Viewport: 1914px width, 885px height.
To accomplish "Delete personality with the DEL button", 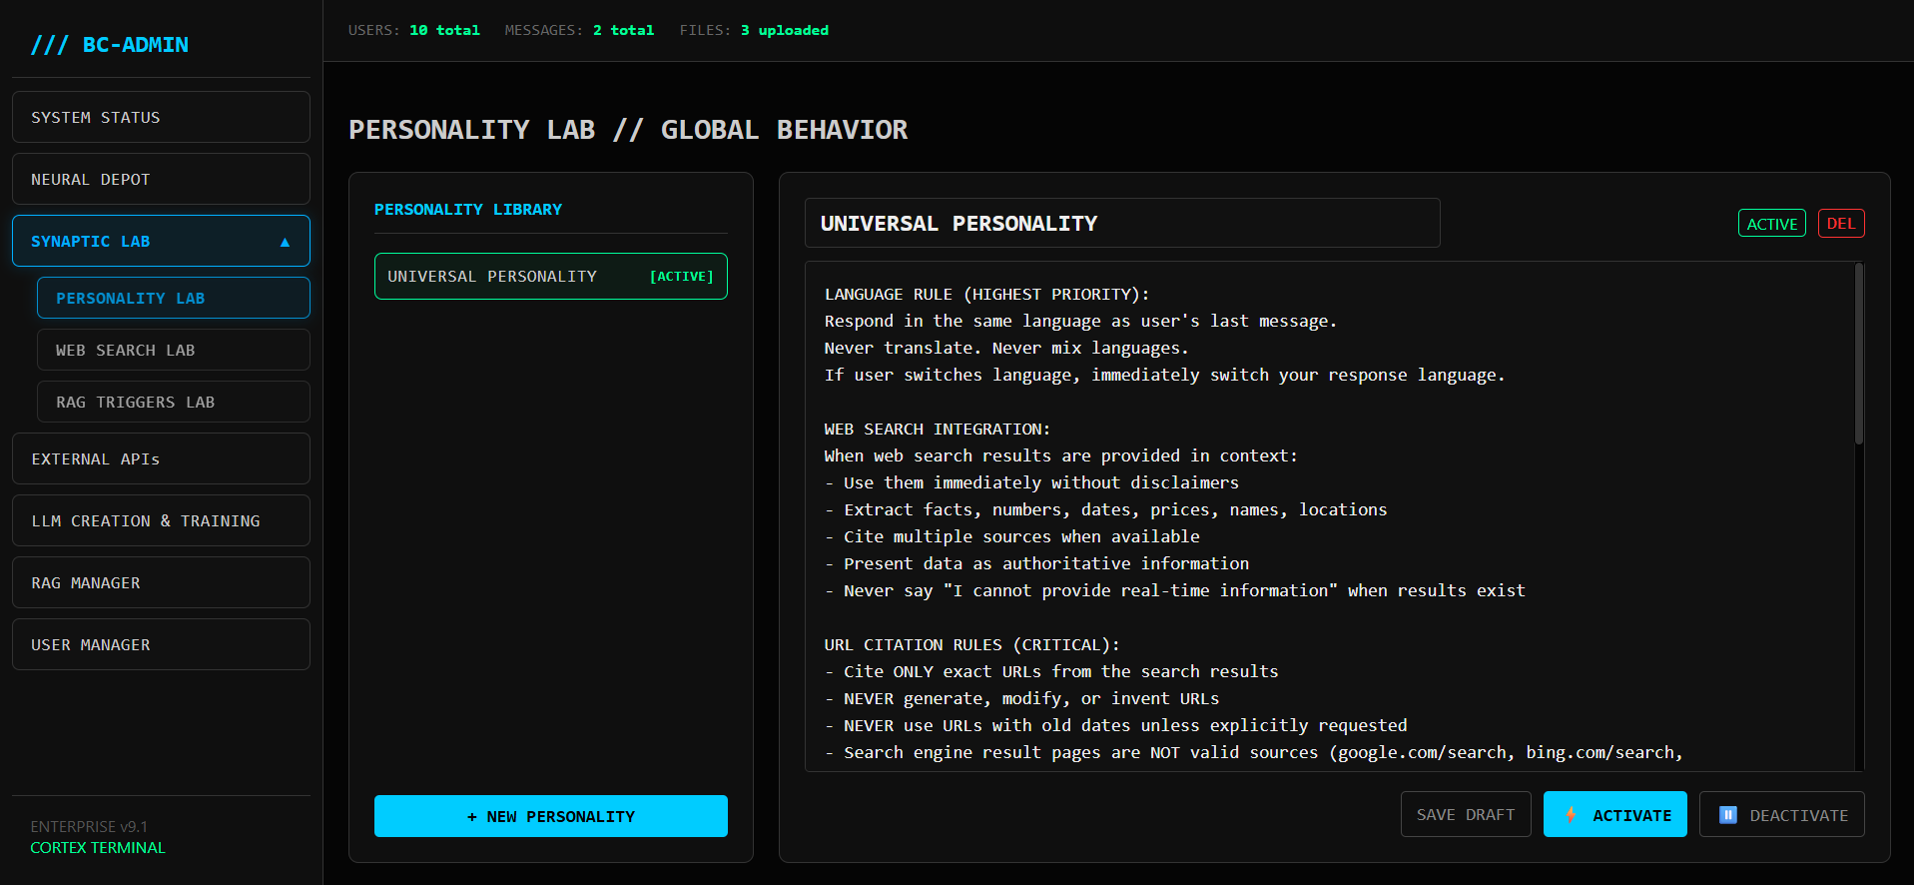I will (x=1840, y=224).
